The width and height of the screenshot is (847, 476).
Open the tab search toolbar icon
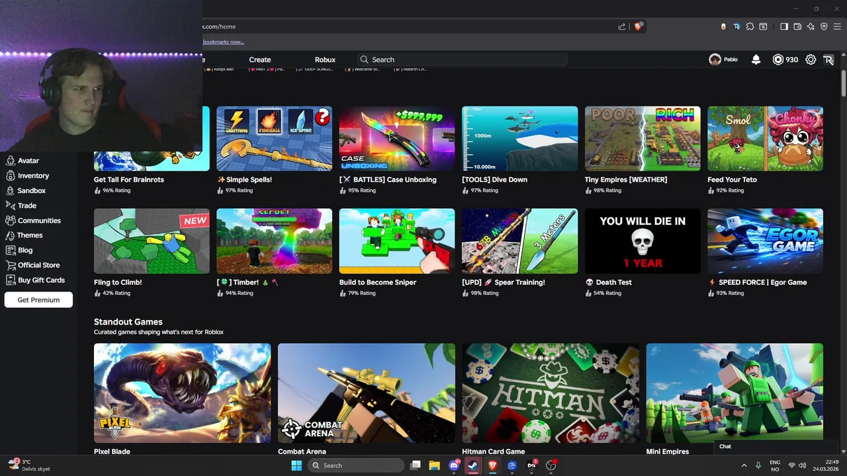[763, 26]
